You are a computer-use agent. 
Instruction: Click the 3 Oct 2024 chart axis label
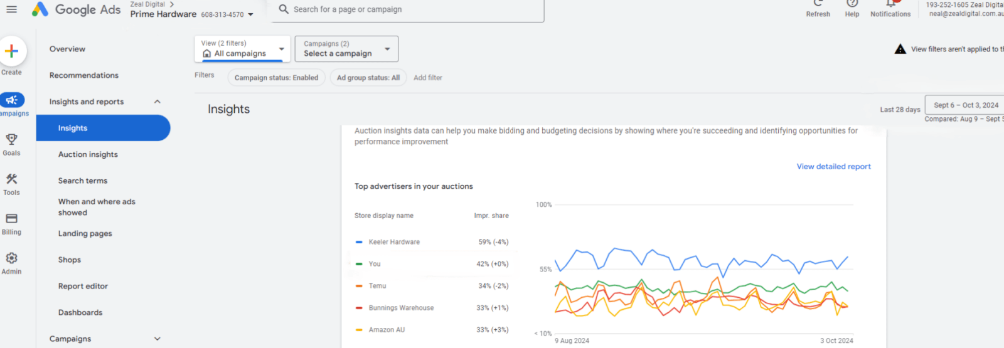[x=836, y=341]
